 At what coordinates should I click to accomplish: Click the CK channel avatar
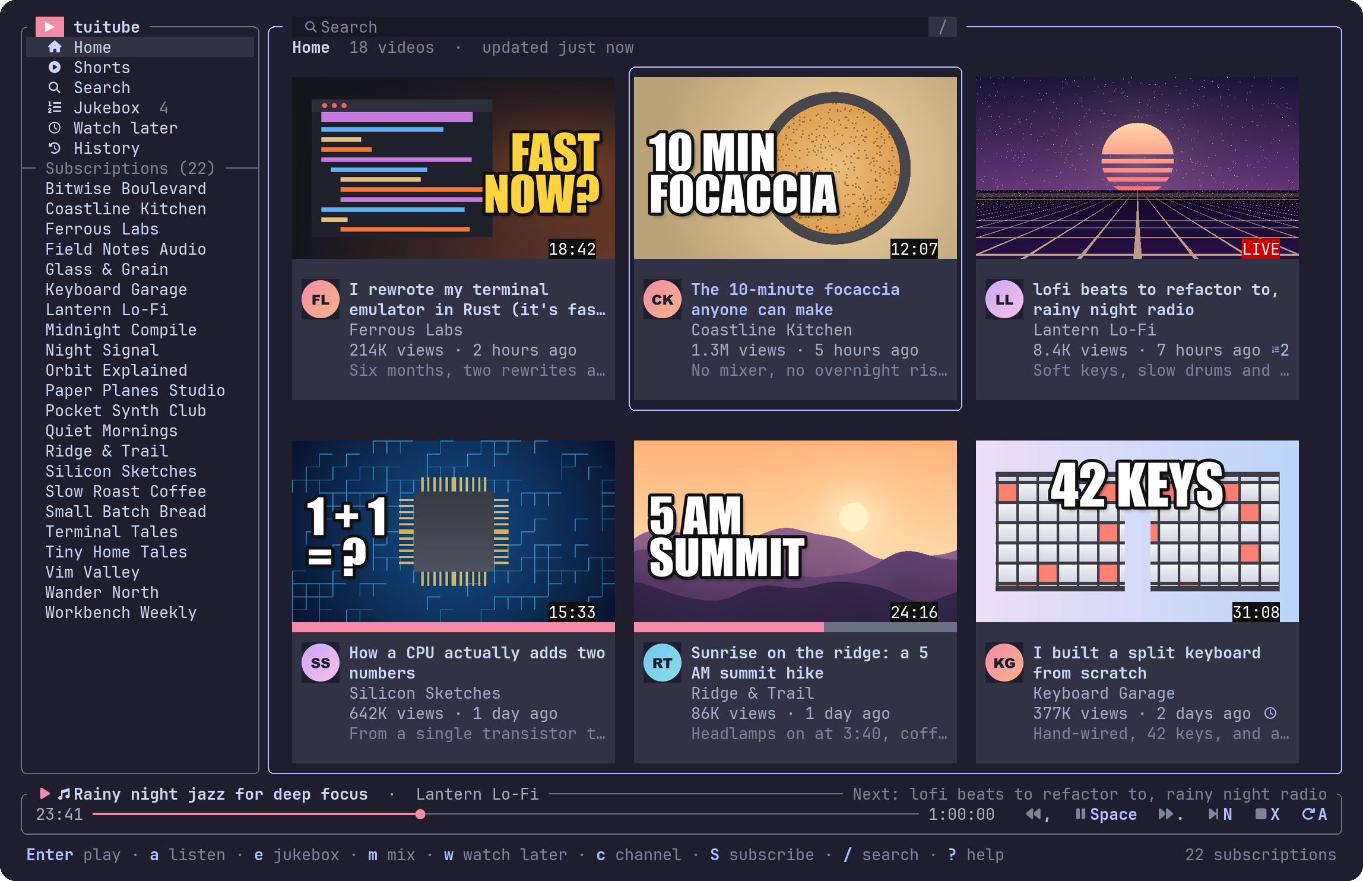(x=663, y=300)
